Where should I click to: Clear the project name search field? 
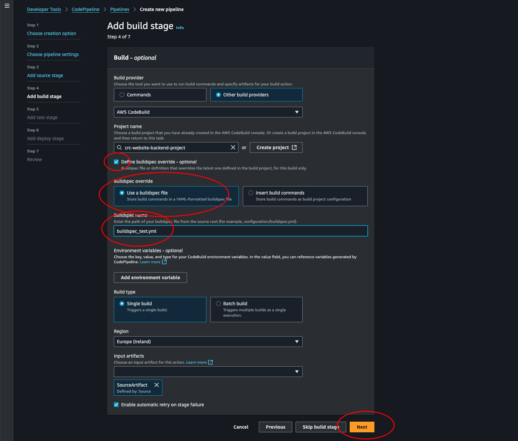pos(233,147)
